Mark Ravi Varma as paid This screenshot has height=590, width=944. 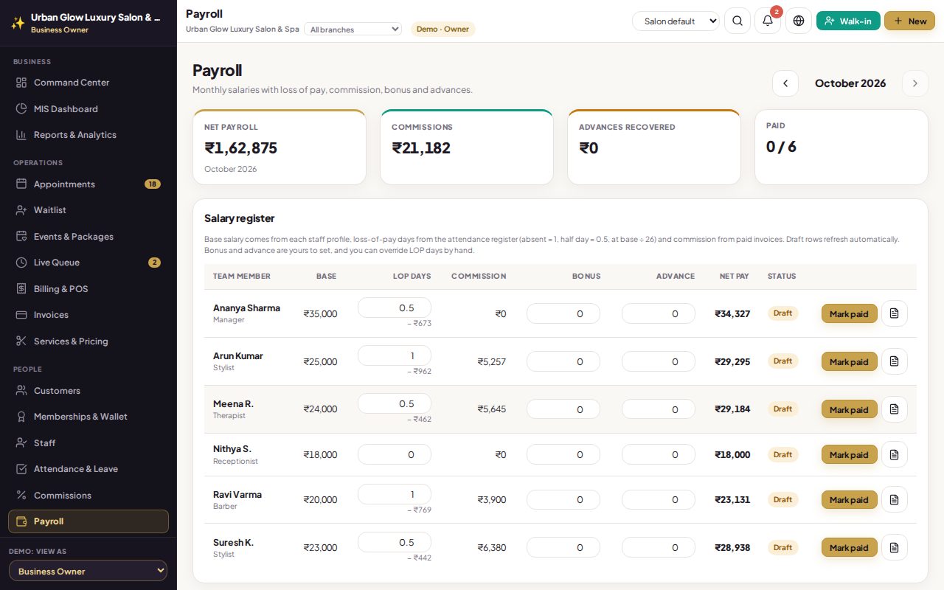pos(850,499)
